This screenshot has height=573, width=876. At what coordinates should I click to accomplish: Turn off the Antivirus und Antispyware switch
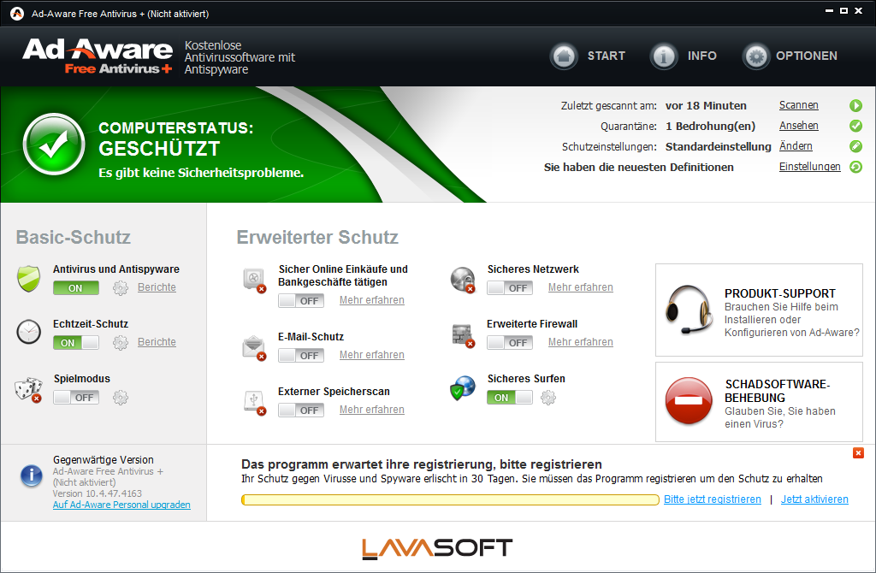[x=76, y=288]
